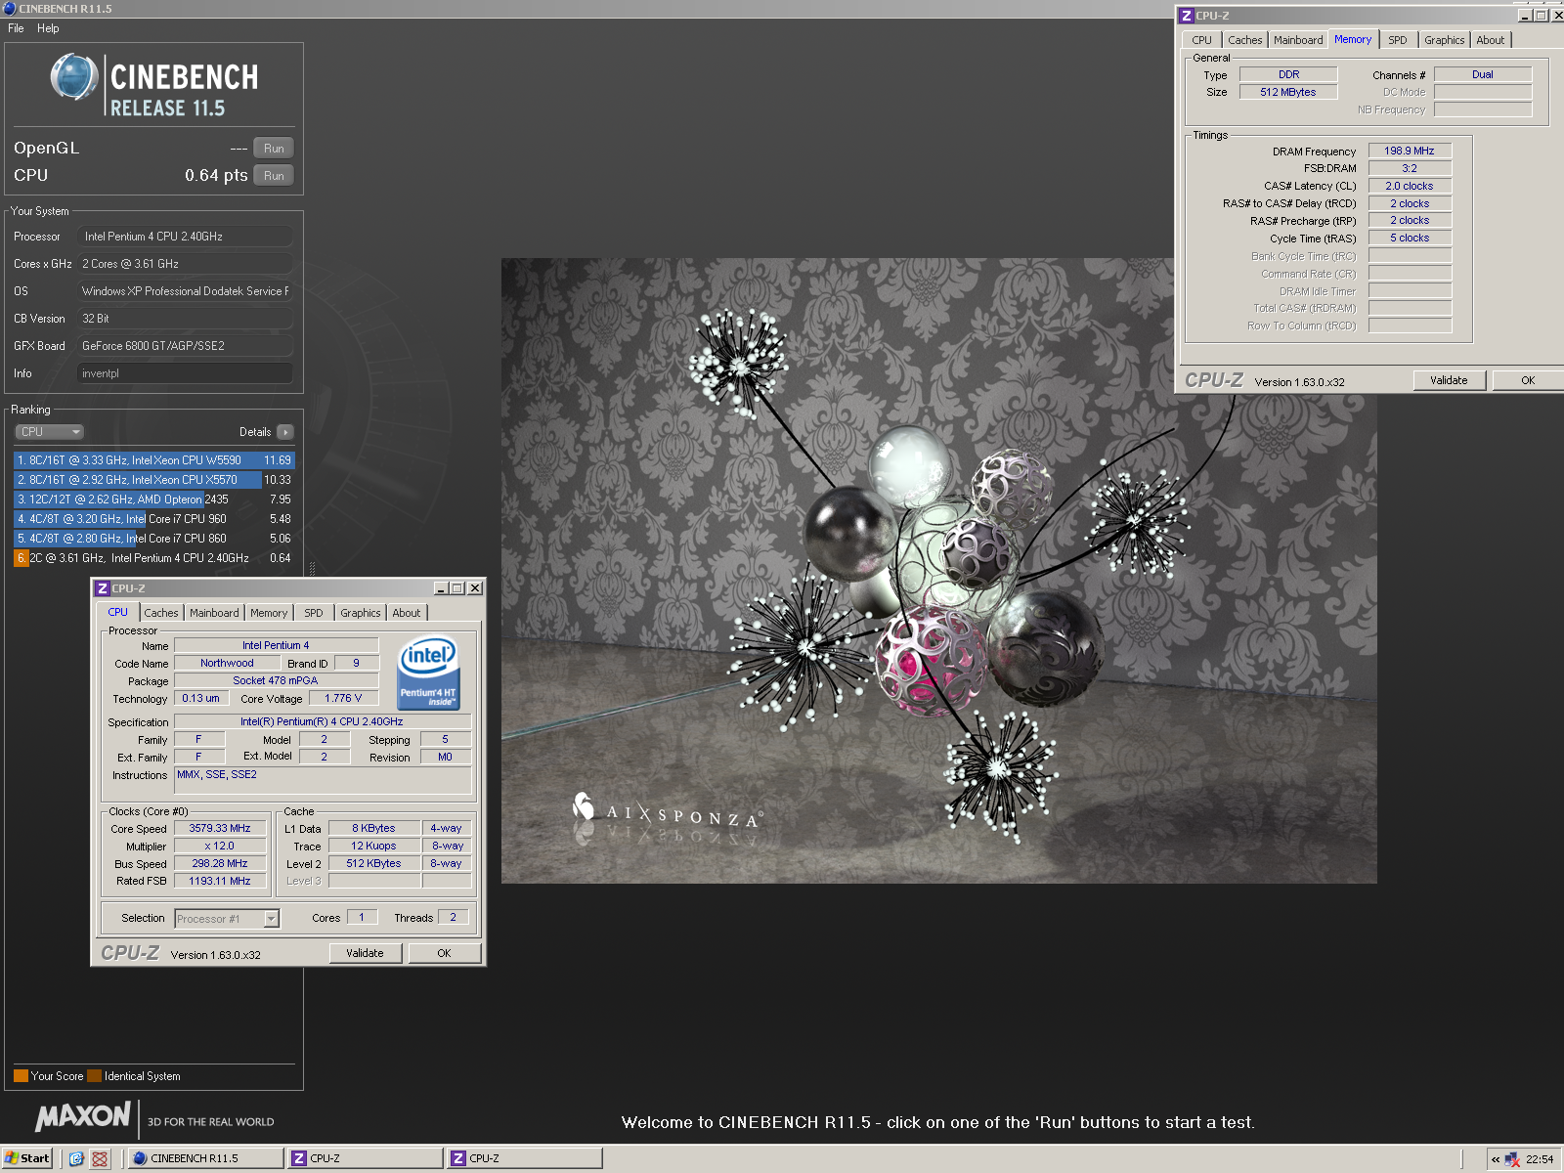Click Validate in the Memory CPU-Z window

click(x=1449, y=380)
